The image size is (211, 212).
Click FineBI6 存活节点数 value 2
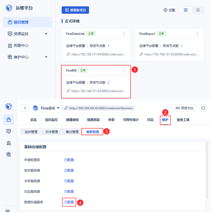108,82
